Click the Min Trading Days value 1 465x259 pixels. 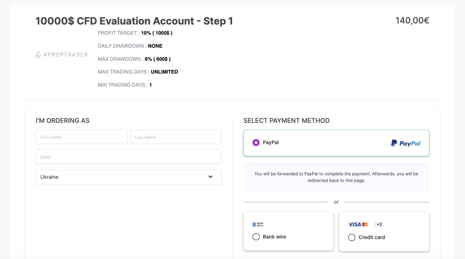(151, 85)
